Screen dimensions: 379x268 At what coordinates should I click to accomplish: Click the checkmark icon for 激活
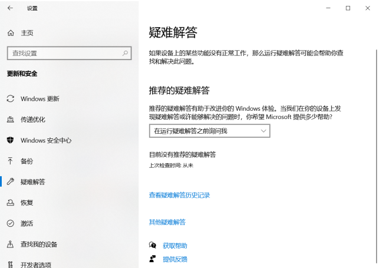click(11, 223)
